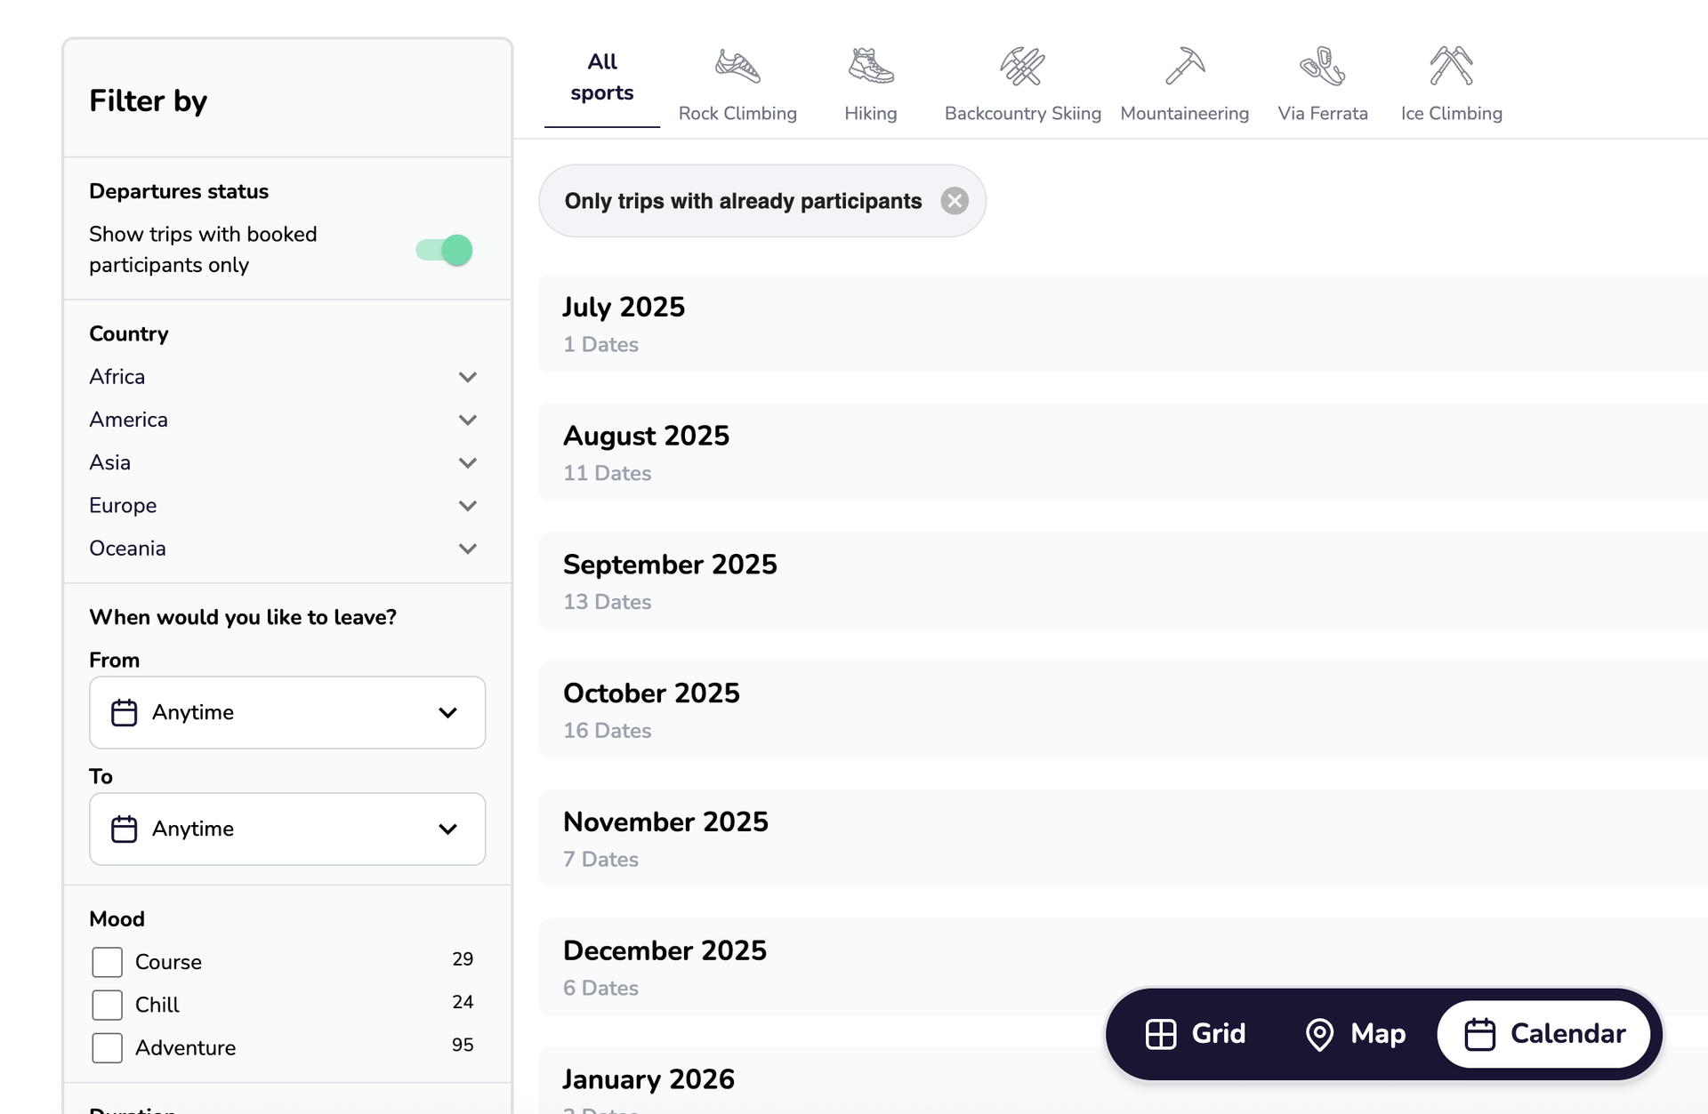
Task: Select the Calendar view button
Action: pyautogui.click(x=1544, y=1034)
